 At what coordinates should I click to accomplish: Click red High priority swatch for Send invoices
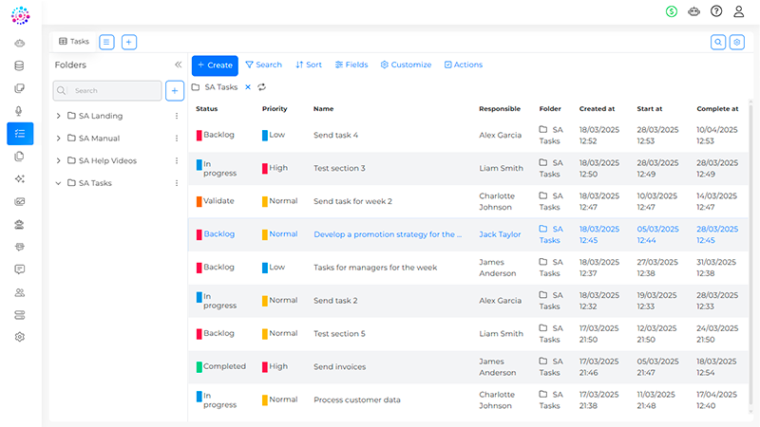[265, 367]
